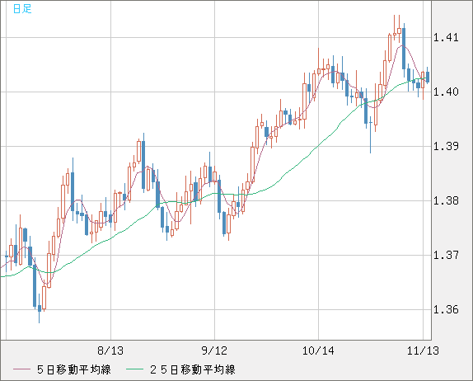The height and width of the screenshot is (381, 473).
Task: Click the 1.38 price axis label
Action: click(446, 200)
